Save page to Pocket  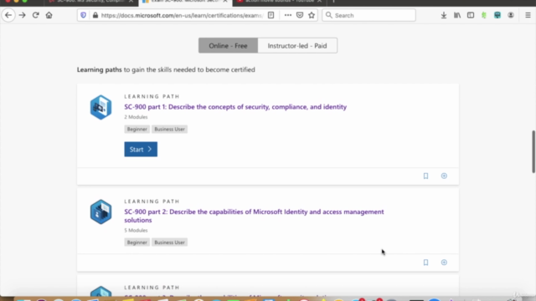pyautogui.click(x=300, y=15)
